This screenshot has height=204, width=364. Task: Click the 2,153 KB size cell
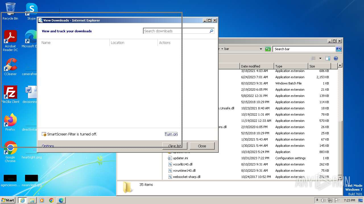[x=323, y=77]
